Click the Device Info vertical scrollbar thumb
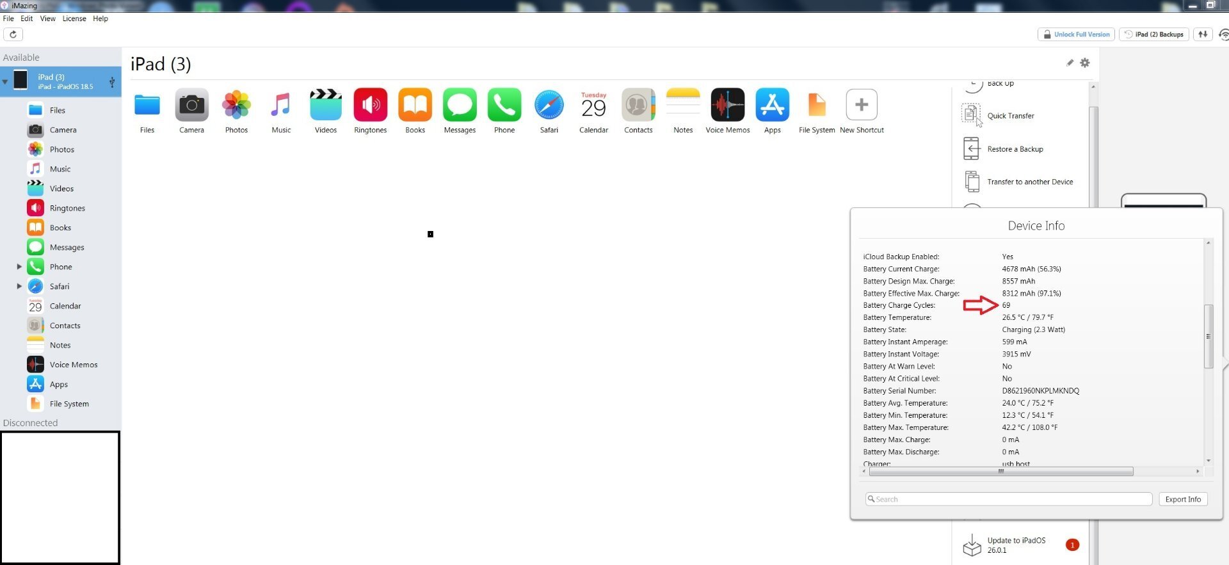 tap(1209, 336)
